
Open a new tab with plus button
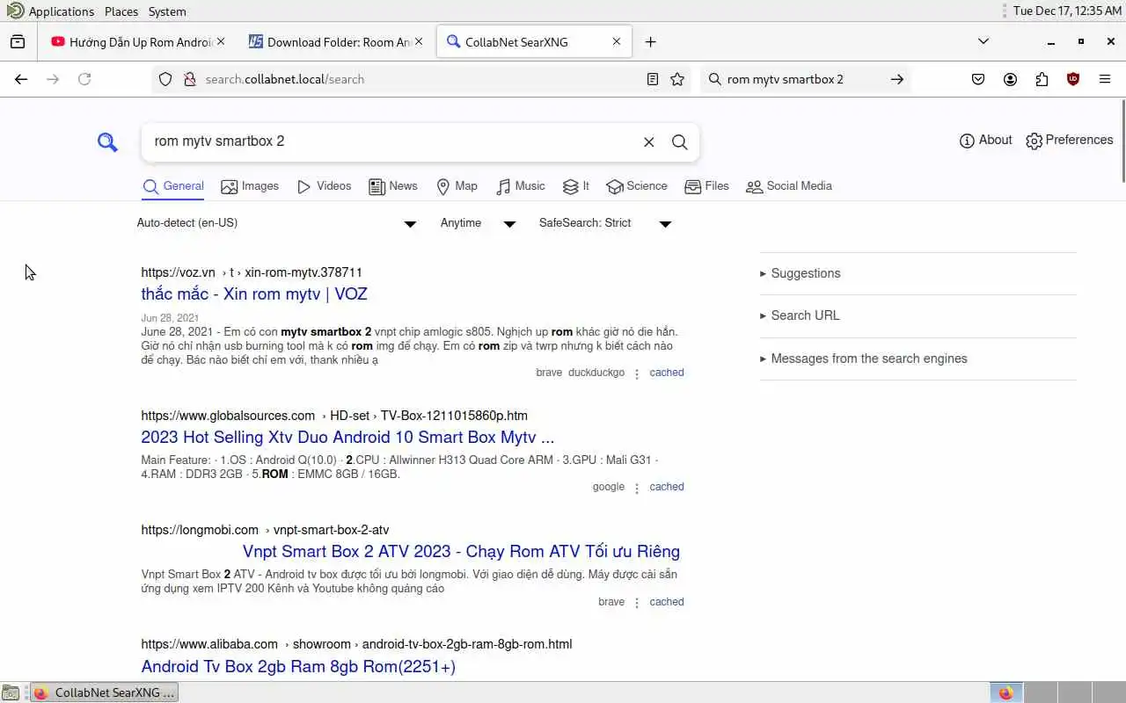[650, 41]
